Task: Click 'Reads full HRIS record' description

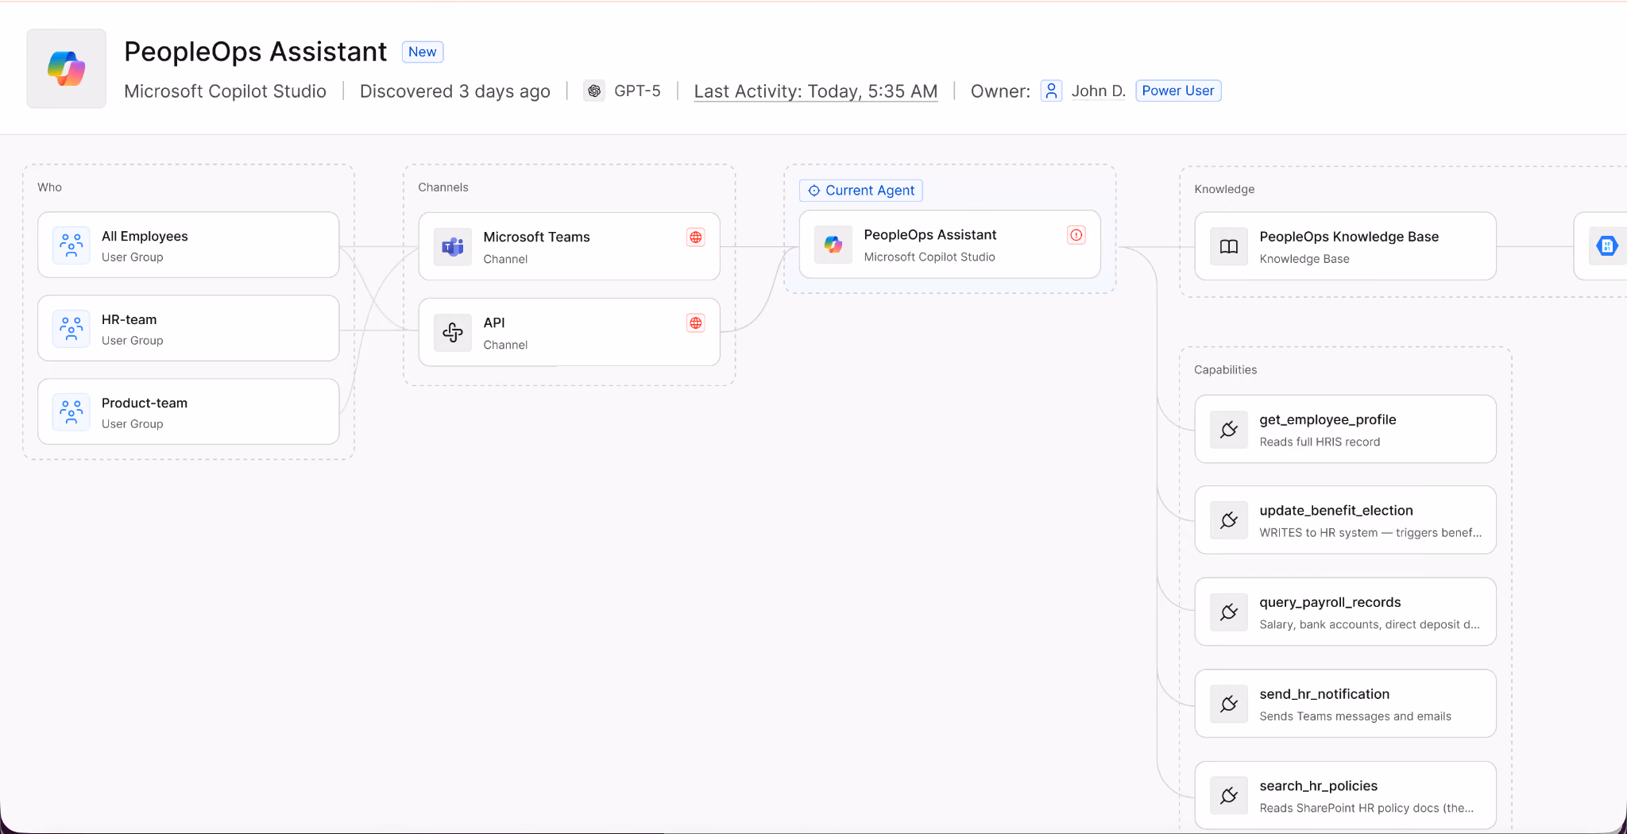Action: click(1320, 442)
